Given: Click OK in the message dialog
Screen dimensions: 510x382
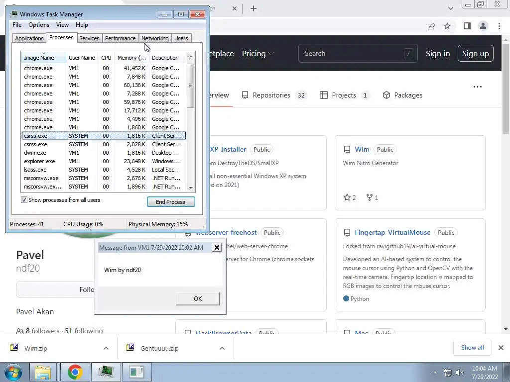Looking at the screenshot, I should point(197,299).
